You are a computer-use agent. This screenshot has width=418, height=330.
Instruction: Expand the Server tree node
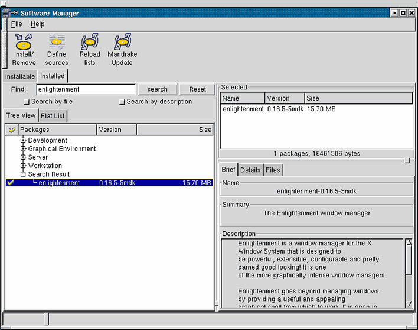[23, 157]
